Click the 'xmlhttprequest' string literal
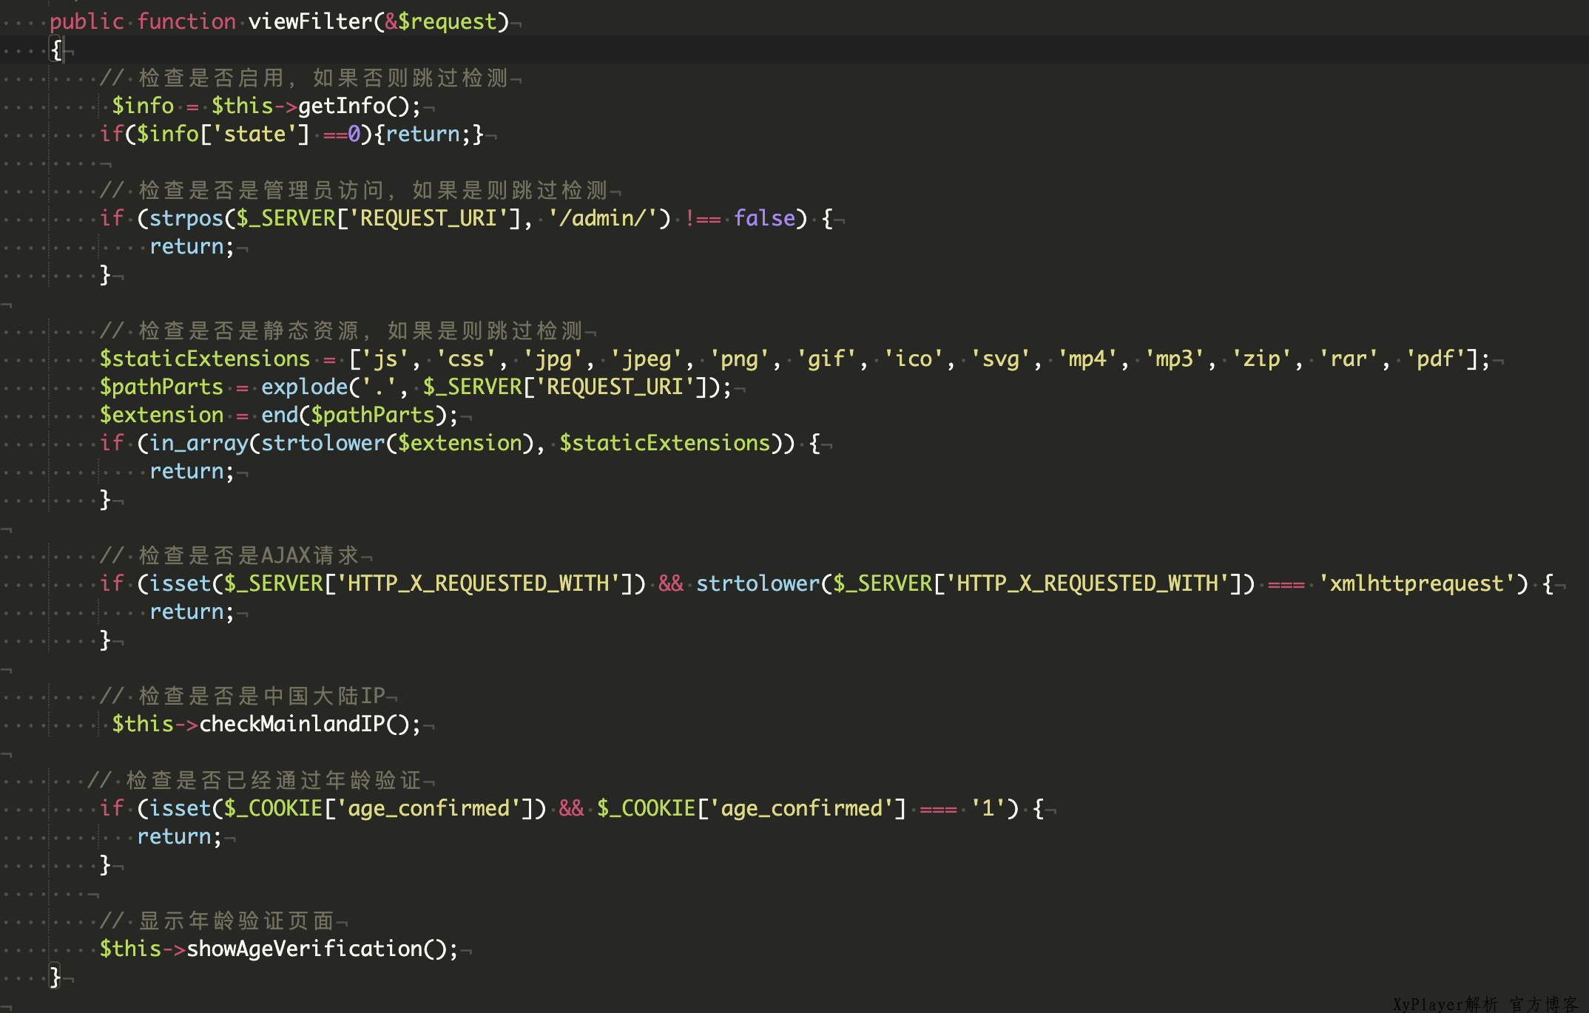Viewport: 1589px width, 1013px height. (1417, 583)
